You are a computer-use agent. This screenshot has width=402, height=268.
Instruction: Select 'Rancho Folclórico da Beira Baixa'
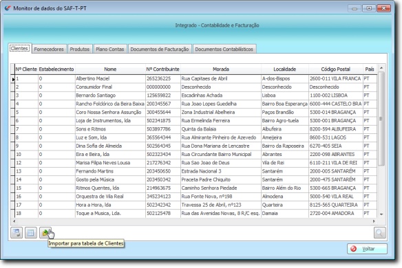110,104
